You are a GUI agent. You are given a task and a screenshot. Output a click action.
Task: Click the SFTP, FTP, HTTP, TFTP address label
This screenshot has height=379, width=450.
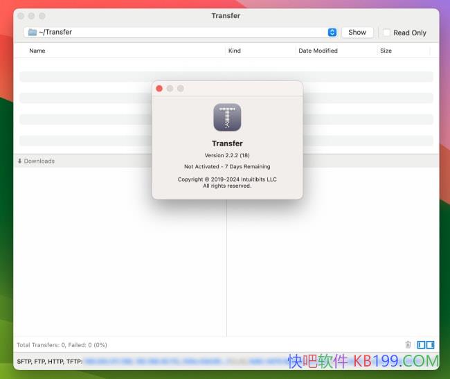click(49, 361)
